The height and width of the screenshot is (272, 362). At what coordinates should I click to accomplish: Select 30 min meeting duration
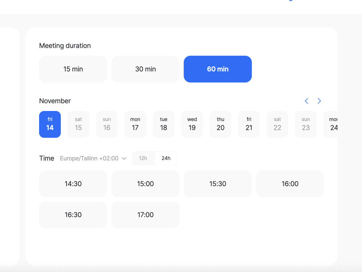click(x=146, y=69)
